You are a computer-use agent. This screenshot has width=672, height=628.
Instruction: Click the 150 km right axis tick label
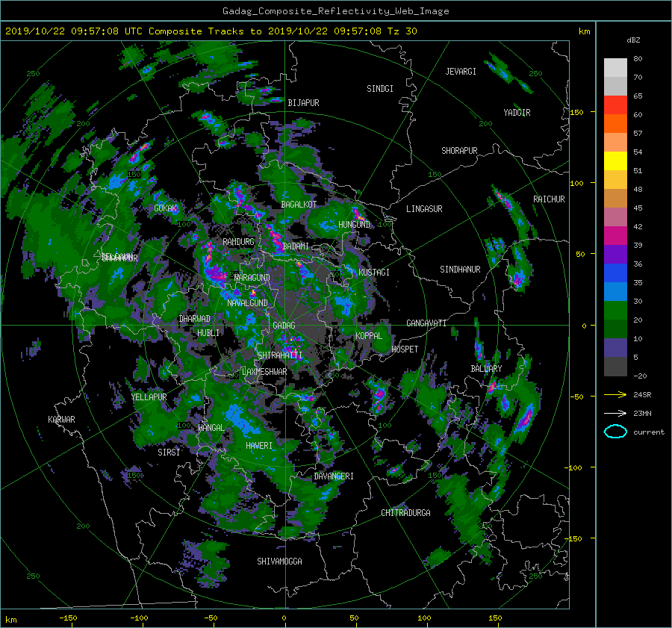coord(576,112)
